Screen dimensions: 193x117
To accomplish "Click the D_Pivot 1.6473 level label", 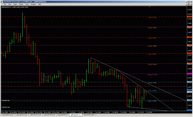I will point(152,75).
